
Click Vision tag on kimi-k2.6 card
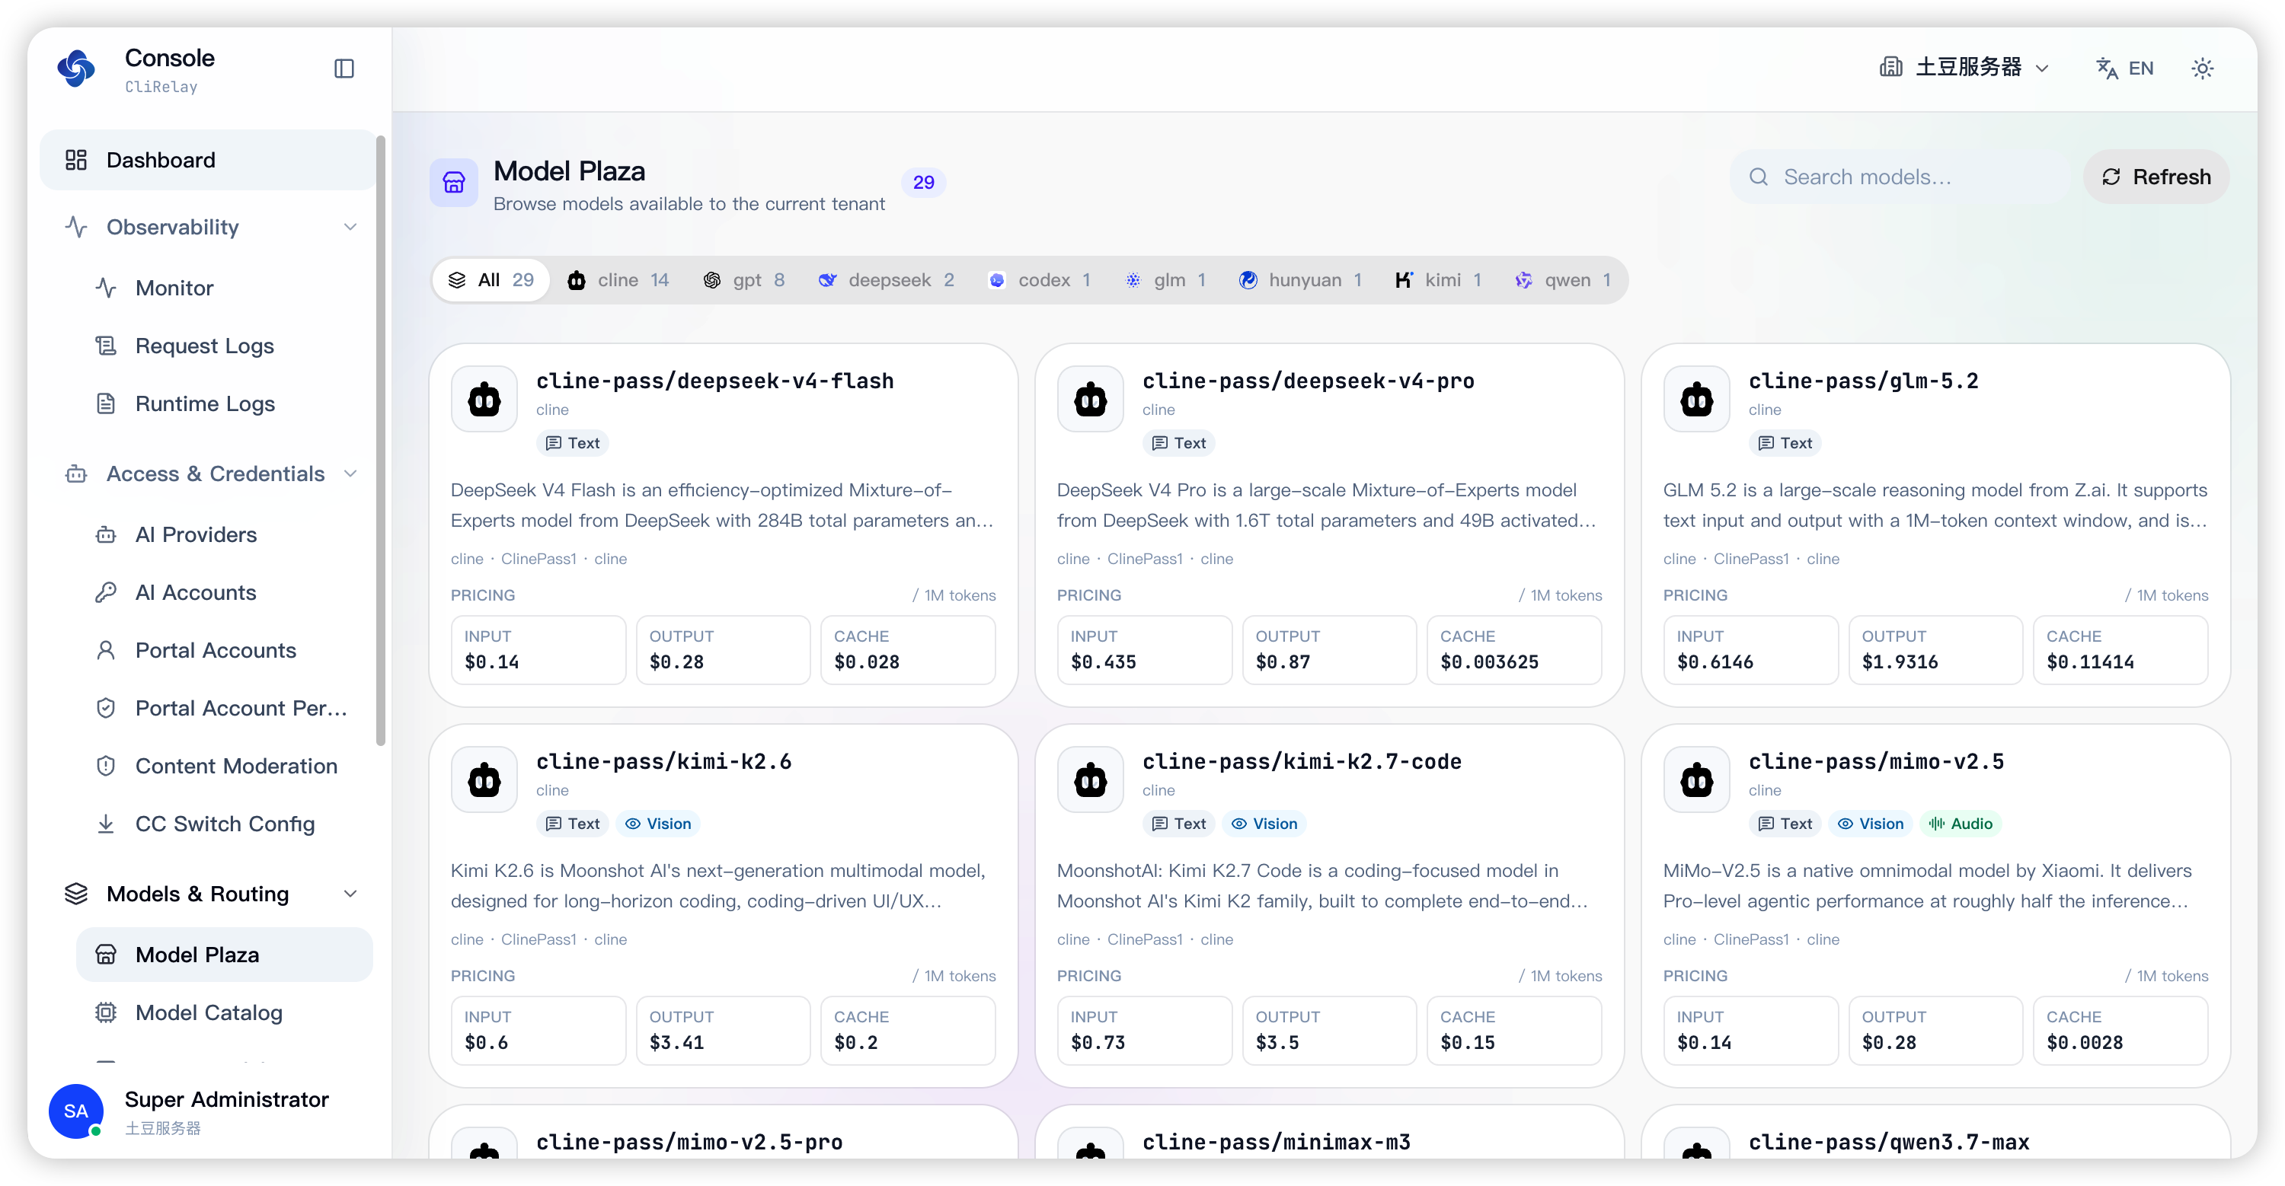(x=658, y=824)
